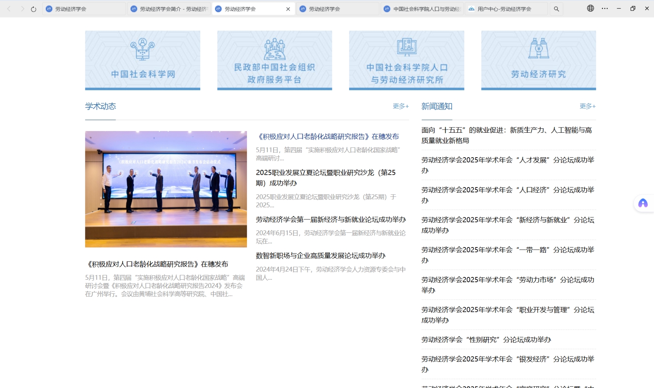Click 更多+ next to 学术动态
654x388 pixels.
coord(401,106)
